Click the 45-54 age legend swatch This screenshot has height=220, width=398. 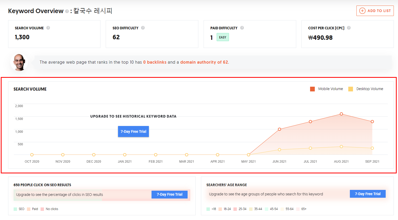266,209
